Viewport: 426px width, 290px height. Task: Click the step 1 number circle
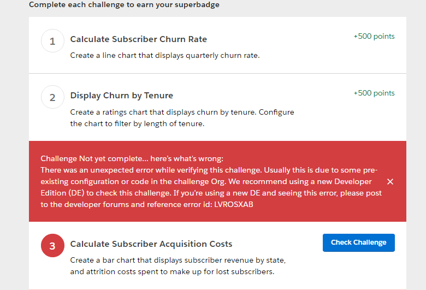52,41
